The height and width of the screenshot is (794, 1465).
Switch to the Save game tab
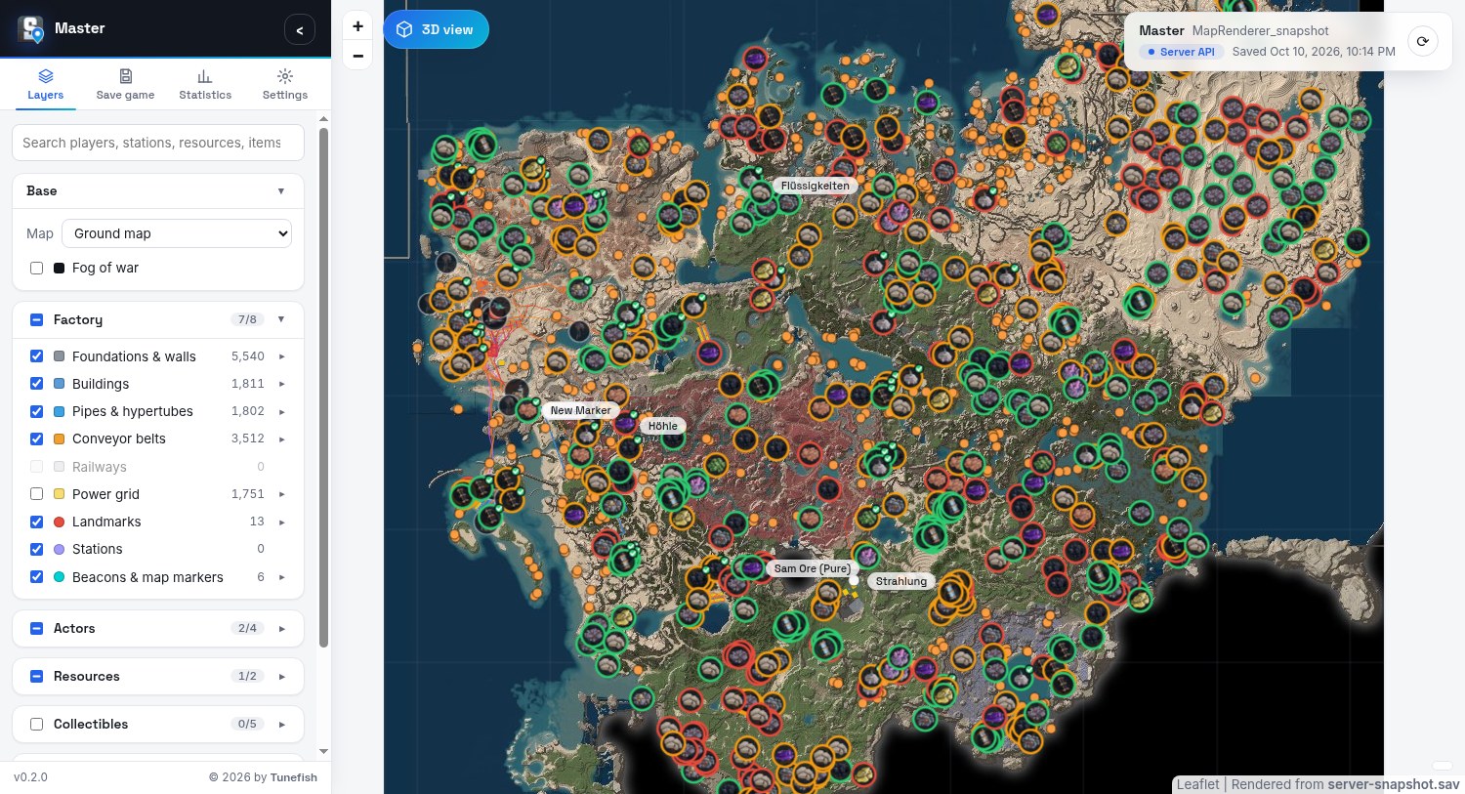[x=125, y=85]
